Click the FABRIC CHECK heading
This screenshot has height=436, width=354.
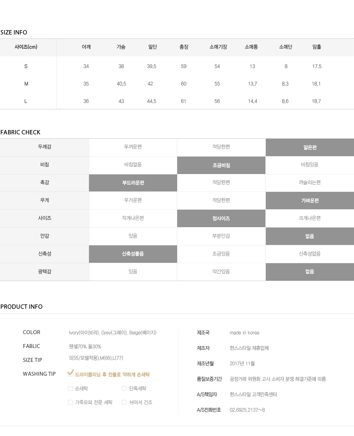[x=20, y=132]
